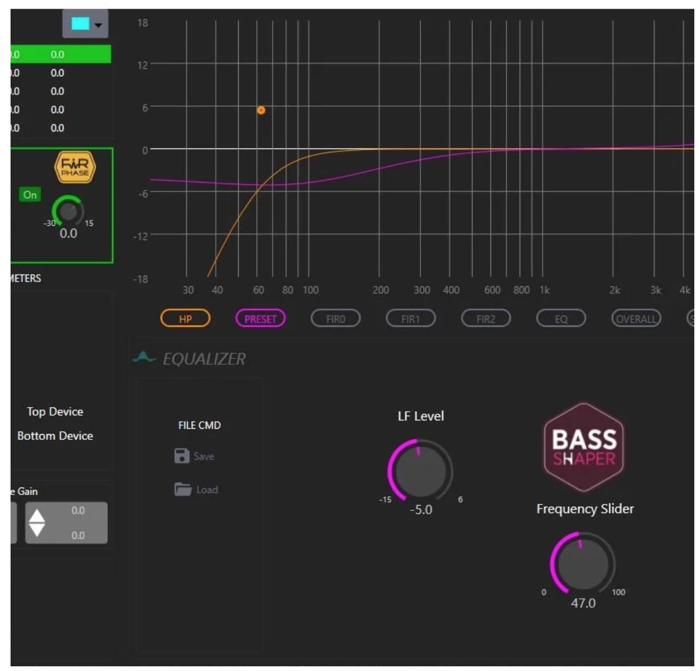699x671 pixels.
Task: Click the Save floppy disk icon
Action: coord(182,456)
